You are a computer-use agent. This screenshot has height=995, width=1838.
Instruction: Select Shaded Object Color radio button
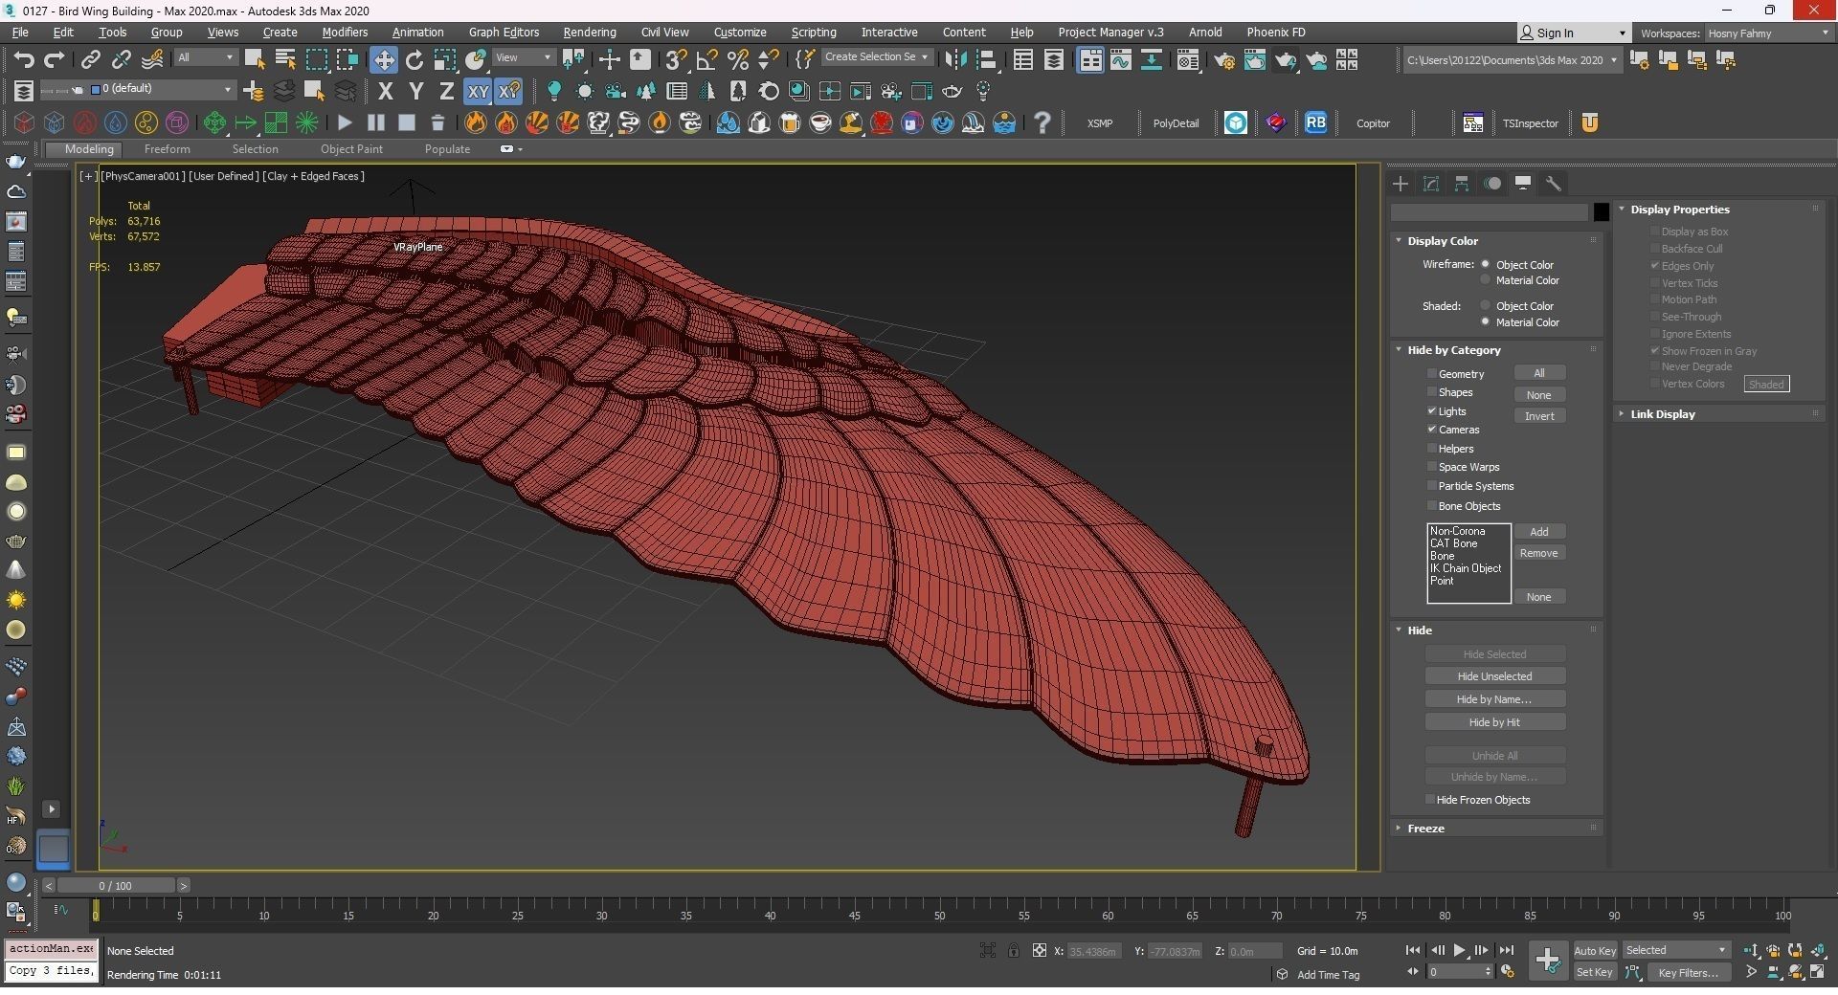click(1486, 305)
